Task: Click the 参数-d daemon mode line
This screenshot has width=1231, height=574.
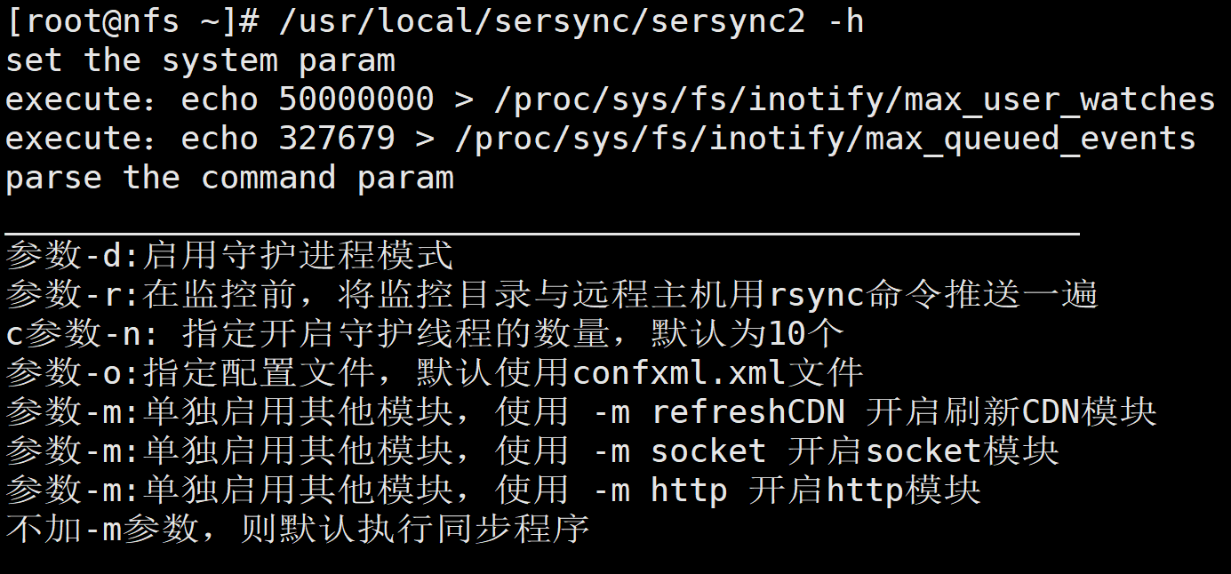Action: [229, 256]
